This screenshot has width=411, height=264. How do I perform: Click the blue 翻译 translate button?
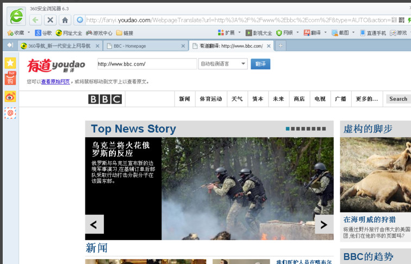point(260,64)
